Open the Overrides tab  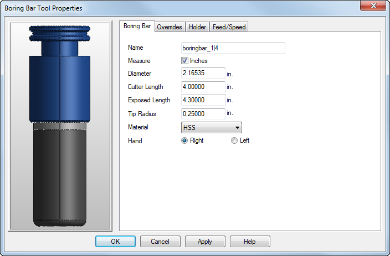[x=170, y=27]
